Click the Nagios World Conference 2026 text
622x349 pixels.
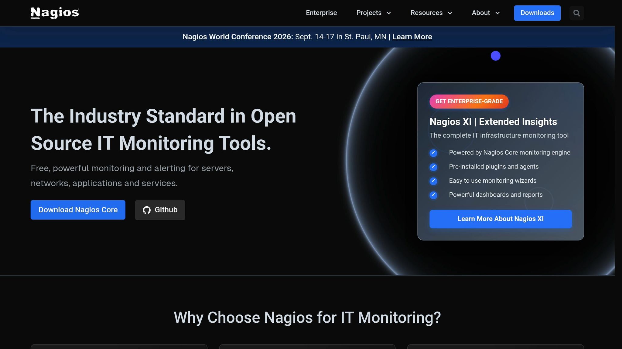(238, 37)
